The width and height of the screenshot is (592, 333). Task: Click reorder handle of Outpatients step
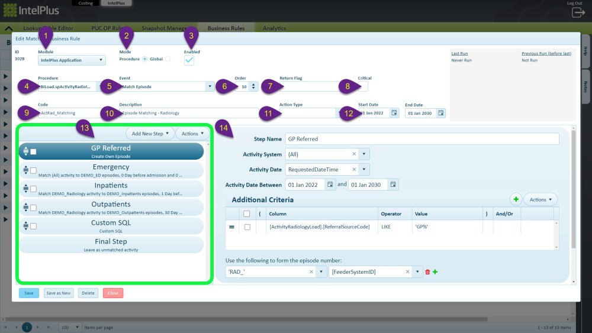pyautogui.click(x=25, y=207)
